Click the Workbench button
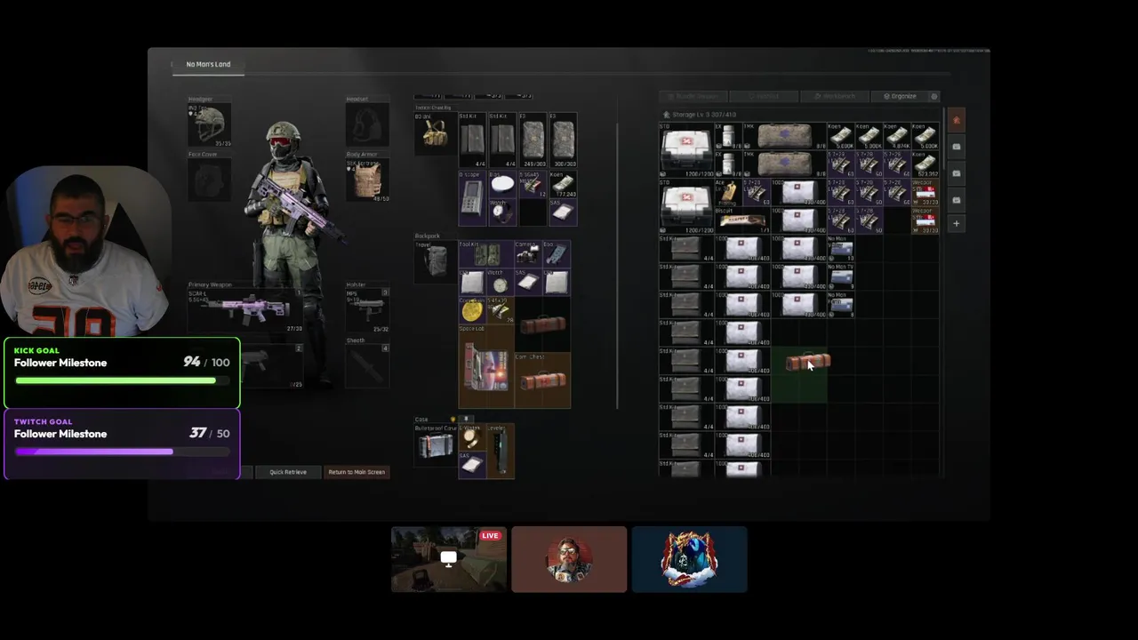1138x640 pixels. point(834,96)
